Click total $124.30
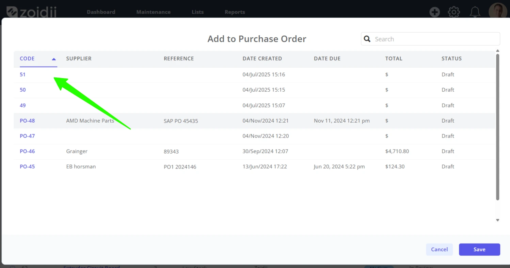The width and height of the screenshot is (510, 268). pos(395,166)
